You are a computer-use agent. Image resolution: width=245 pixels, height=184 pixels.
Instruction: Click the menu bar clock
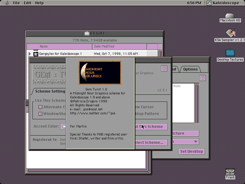(x=194, y=3)
